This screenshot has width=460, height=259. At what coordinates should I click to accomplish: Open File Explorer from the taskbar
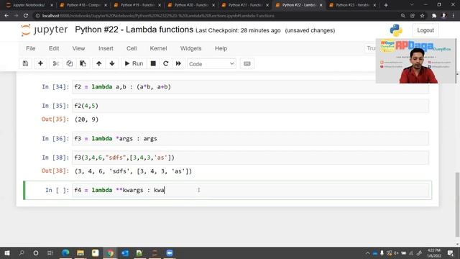[x=80, y=253]
